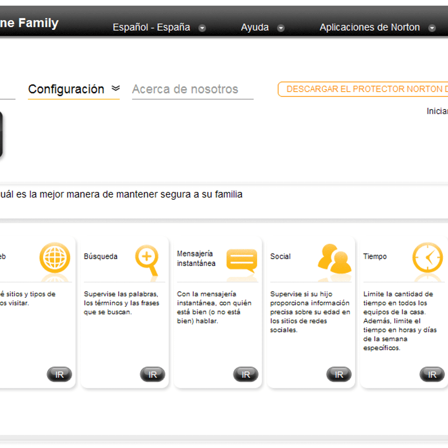Screen dimensions: 448x448
Task: Click the Mensajería instantánea chat bubble icon
Action: click(242, 261)
